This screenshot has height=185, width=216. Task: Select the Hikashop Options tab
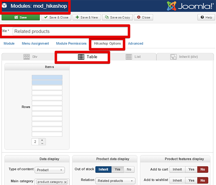pos(107,44)
